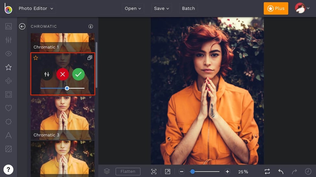Image resolution: width=316 pixels, height=177 pixels.
Task: Toggle fit-to-screen view icon
Action: coord(154,172)
